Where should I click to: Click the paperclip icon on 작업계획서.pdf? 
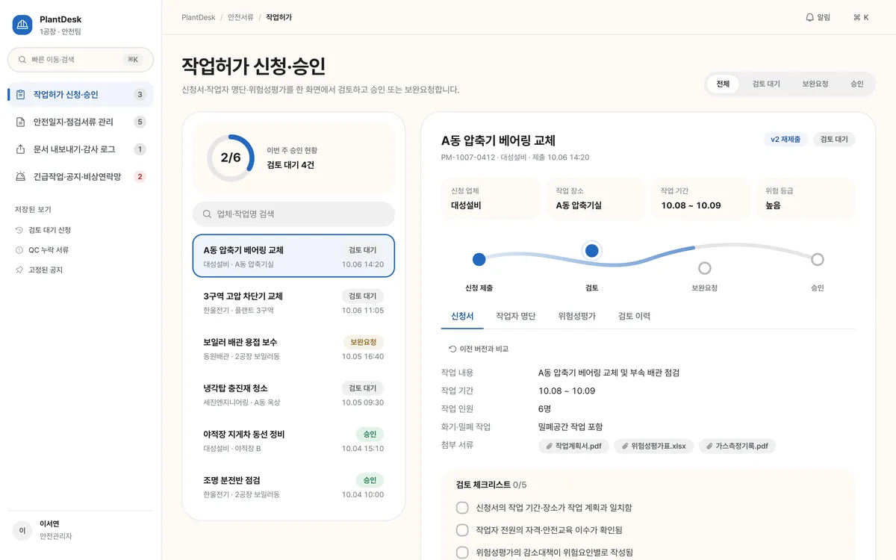point(550,446)
